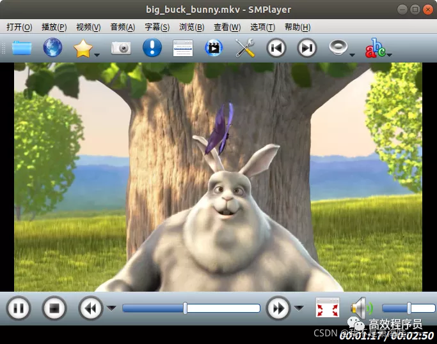Expand the audio track dropdown arrow
Image resolution: width=437 pixels, height=344 pixels.
coord(352,55)
